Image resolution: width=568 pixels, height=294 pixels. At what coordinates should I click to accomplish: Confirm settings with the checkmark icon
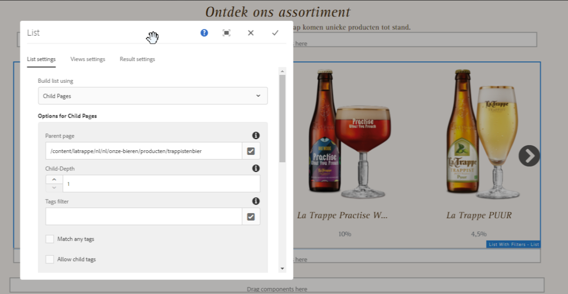pyautogui.click(x=275, y=33)
